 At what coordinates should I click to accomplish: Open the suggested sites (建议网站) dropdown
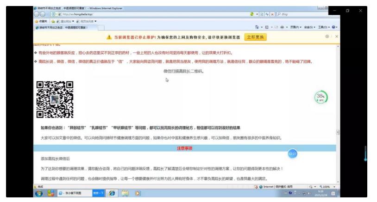[65, 21]
